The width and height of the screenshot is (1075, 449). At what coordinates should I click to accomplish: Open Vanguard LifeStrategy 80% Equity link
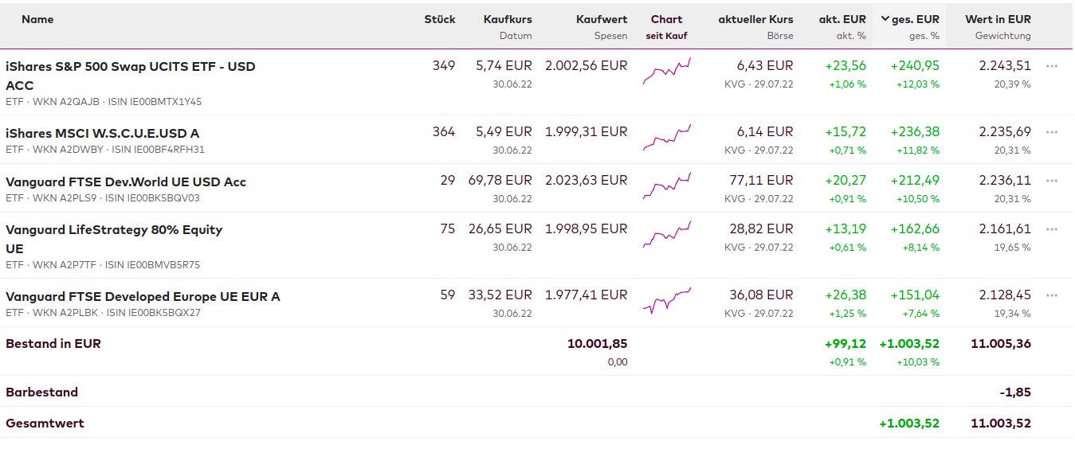click(x=114, y=230)
